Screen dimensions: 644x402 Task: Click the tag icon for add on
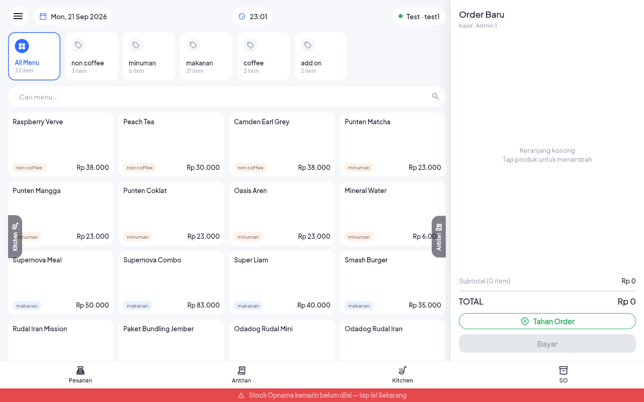coord(308,45)
